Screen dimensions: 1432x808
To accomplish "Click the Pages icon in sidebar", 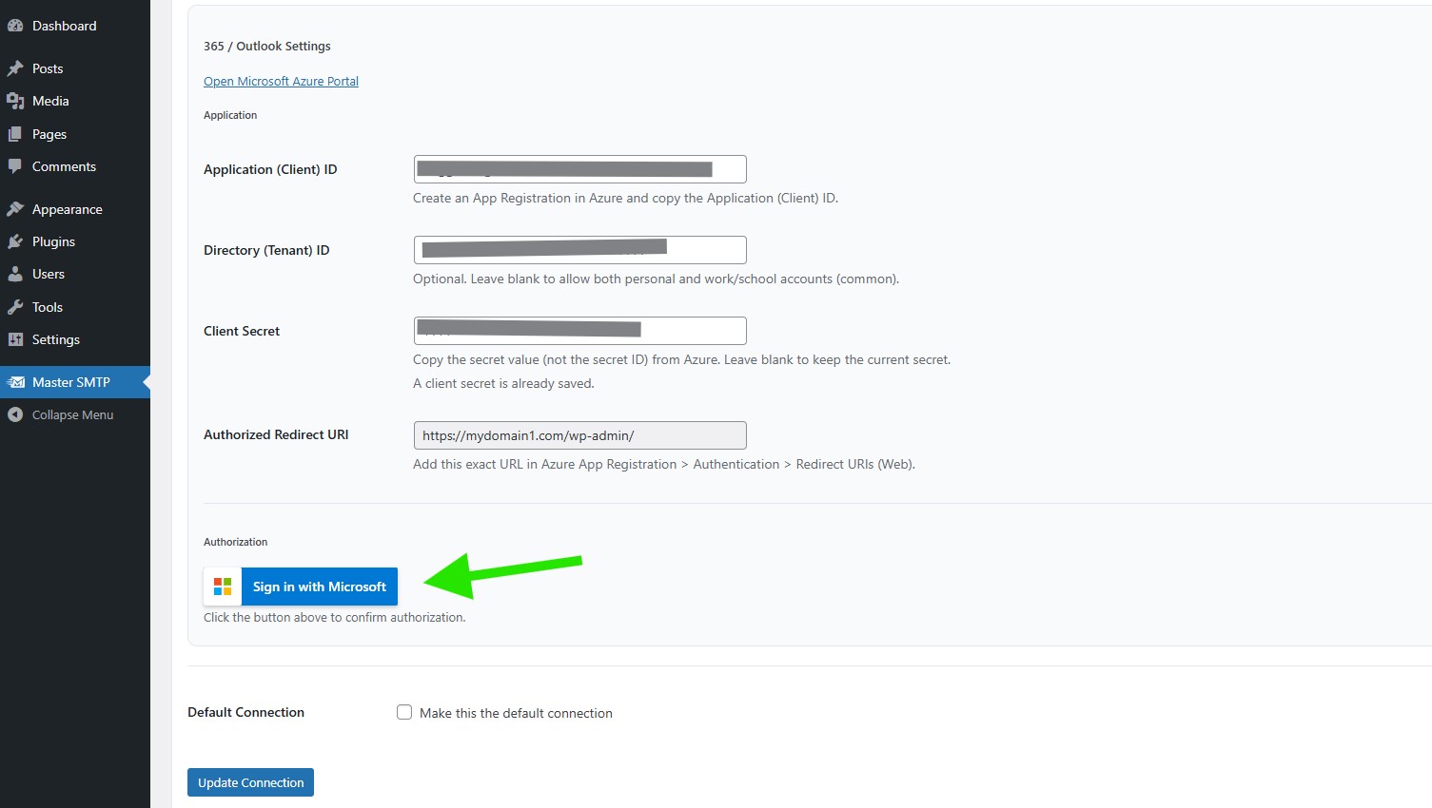I will point(15,134).
